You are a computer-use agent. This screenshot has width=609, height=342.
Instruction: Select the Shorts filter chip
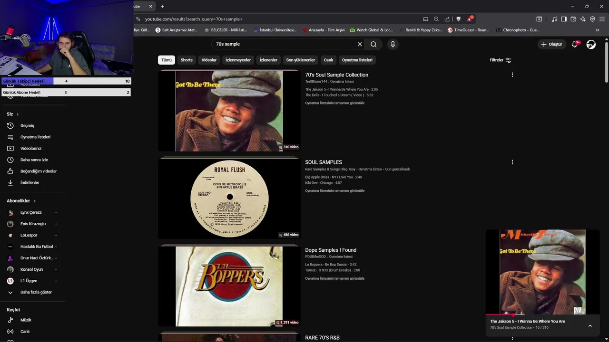tap(187, 60)
